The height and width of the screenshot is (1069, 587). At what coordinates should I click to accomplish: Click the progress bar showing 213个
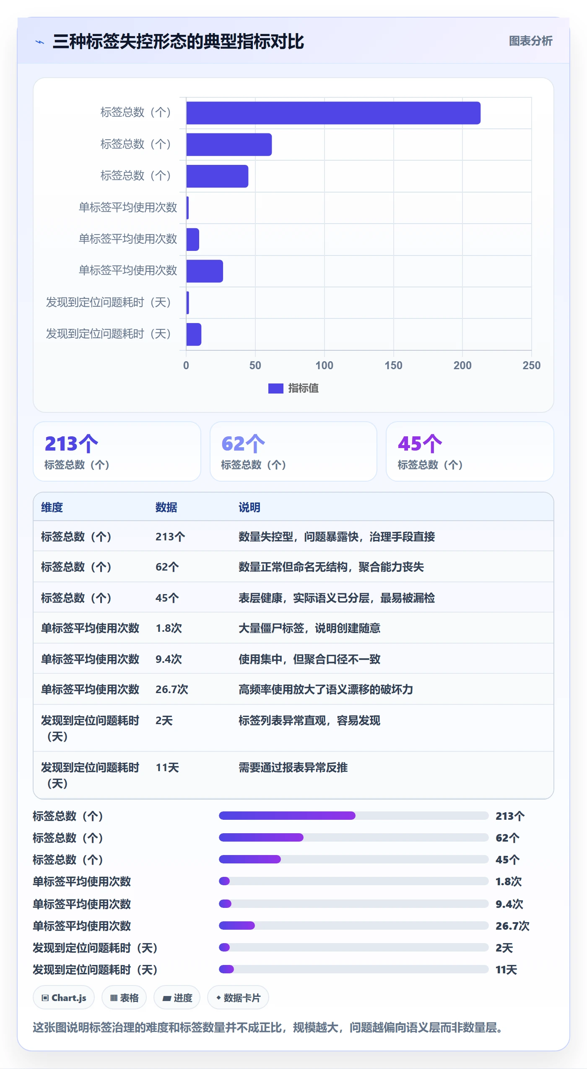pyautogui.click(x=354, y=816)
